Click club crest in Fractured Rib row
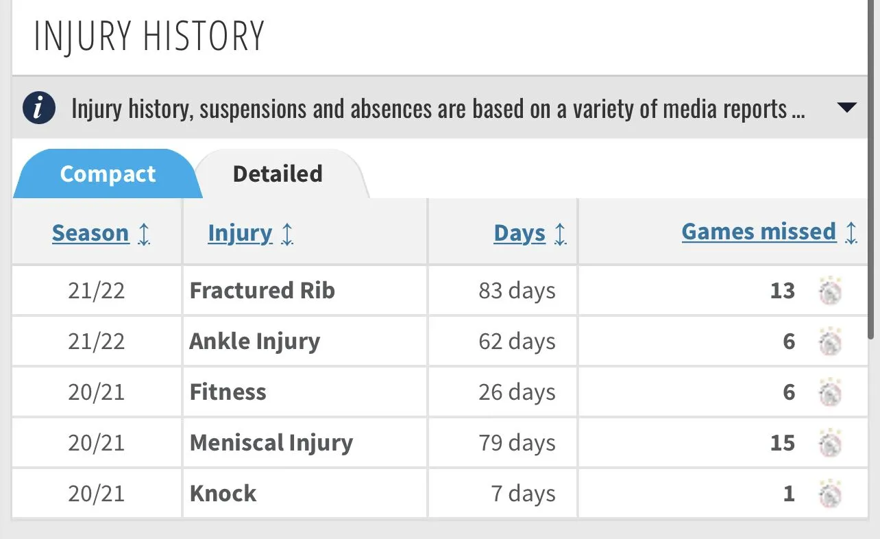 point(830,291)
